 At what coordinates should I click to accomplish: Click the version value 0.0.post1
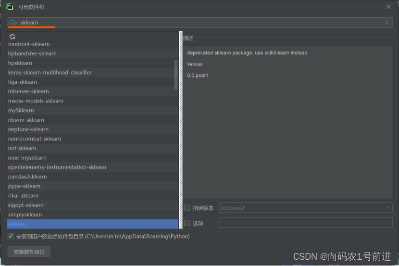[198, 76]
